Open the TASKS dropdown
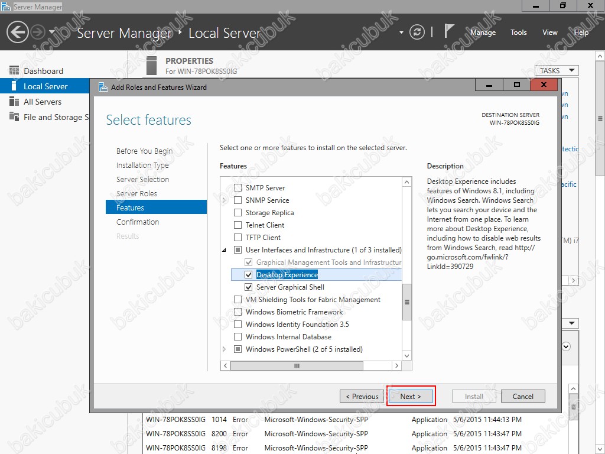Image resolution: width=605 pixels, height=454 pixels. tap(557, 71)
